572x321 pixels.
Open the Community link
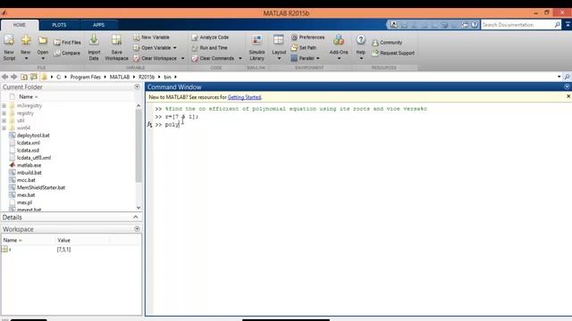[387, 43]
